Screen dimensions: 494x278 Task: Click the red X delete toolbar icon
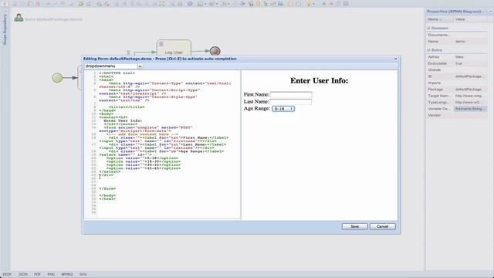38,4
